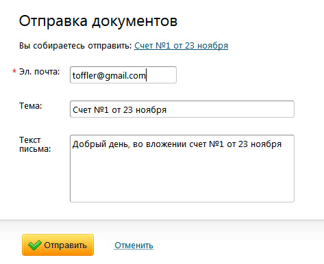Open the linked document Счет №1 от 23 ноября
Screen dimensions: 324x264
(181, 46)
